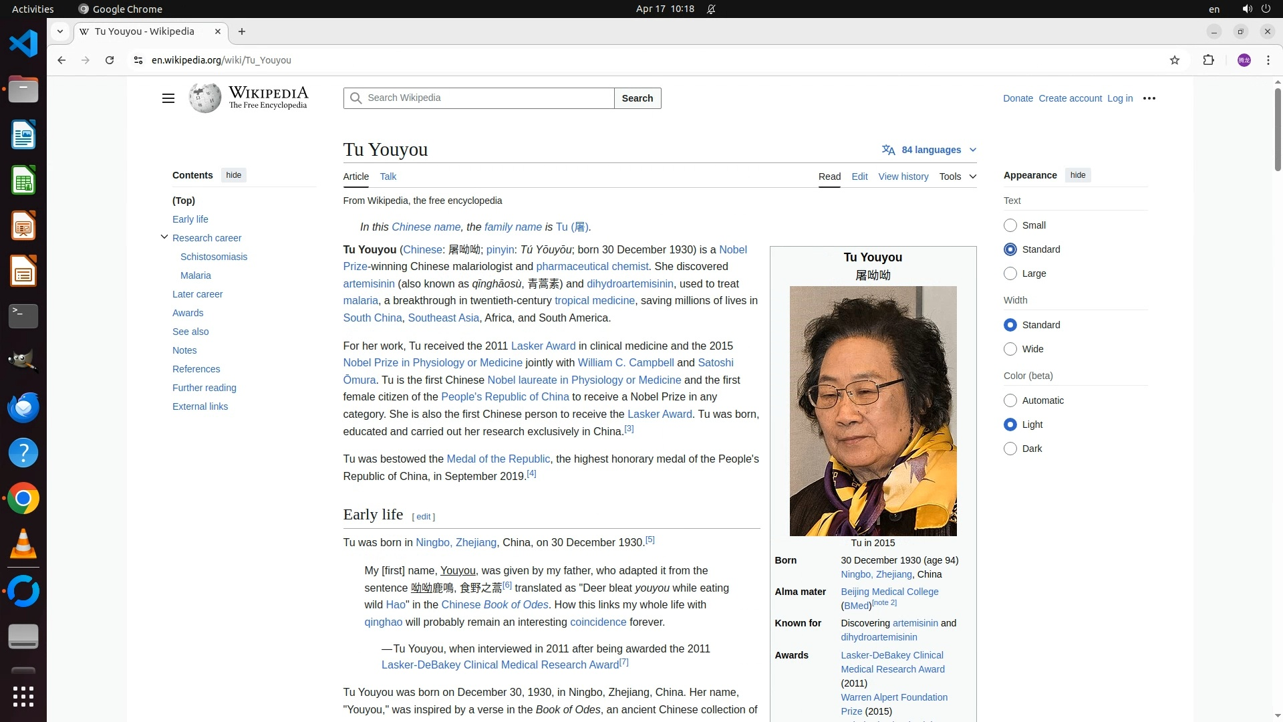Select the Small text size option
The height and width of the screenshot is (722, 1283).
coord(1010,225)
